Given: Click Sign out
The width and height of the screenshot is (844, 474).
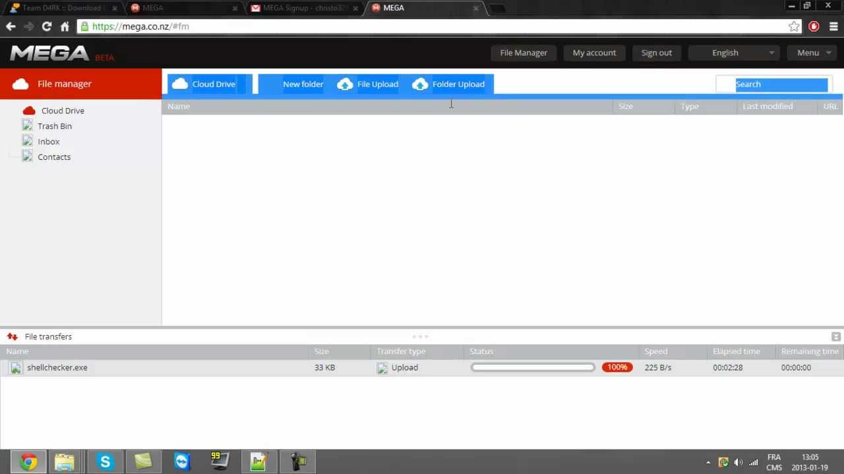Looking at the screenshot, I should tap(657, 53).
